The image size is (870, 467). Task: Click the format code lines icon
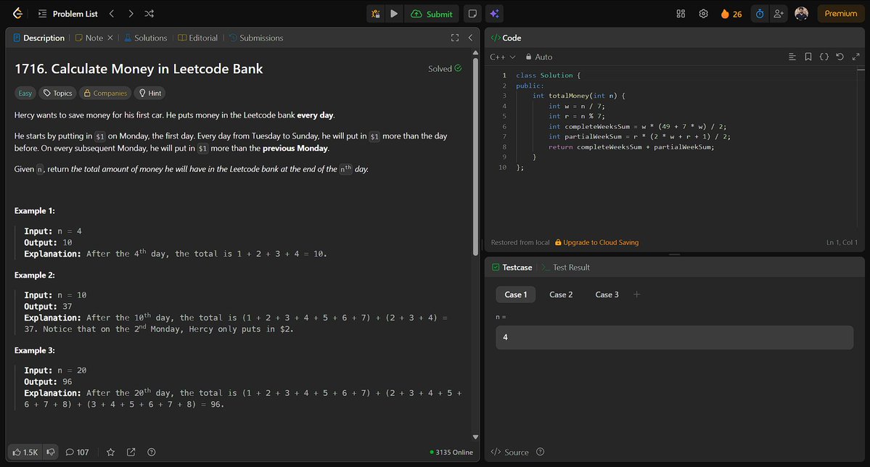(792, 57)
